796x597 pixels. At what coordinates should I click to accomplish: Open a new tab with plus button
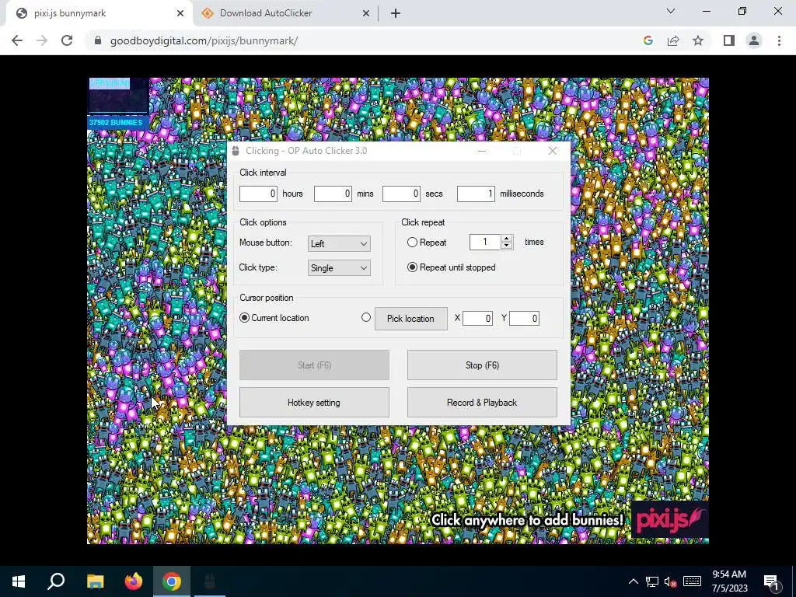point(396,13)
